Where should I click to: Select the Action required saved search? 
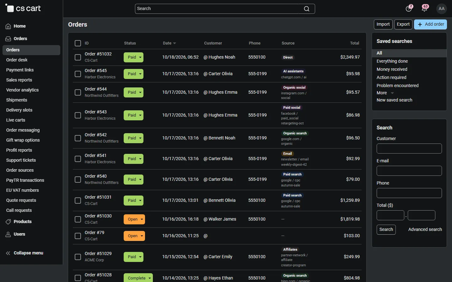391,77
